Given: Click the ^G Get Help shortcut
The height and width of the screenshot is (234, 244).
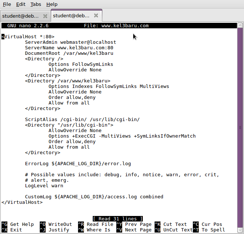Looking at the screenshot, I should 18,224.
